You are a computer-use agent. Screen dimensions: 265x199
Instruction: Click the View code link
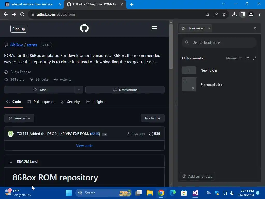(x=84, y=146)
